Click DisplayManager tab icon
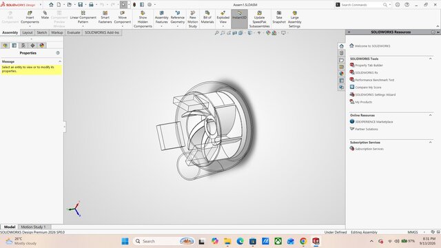The height and width of the screenshot is (248, 441). [x=42, y=45]
